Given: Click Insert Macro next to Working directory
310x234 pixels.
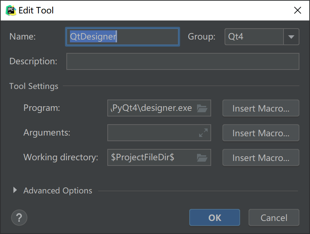Looking at the screenshot, I should [261, 158].
